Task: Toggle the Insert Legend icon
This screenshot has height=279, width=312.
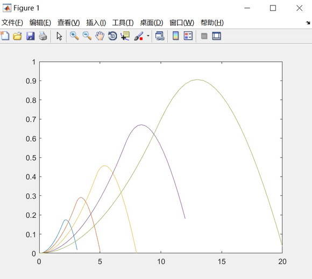Action: tap(188, 36)
